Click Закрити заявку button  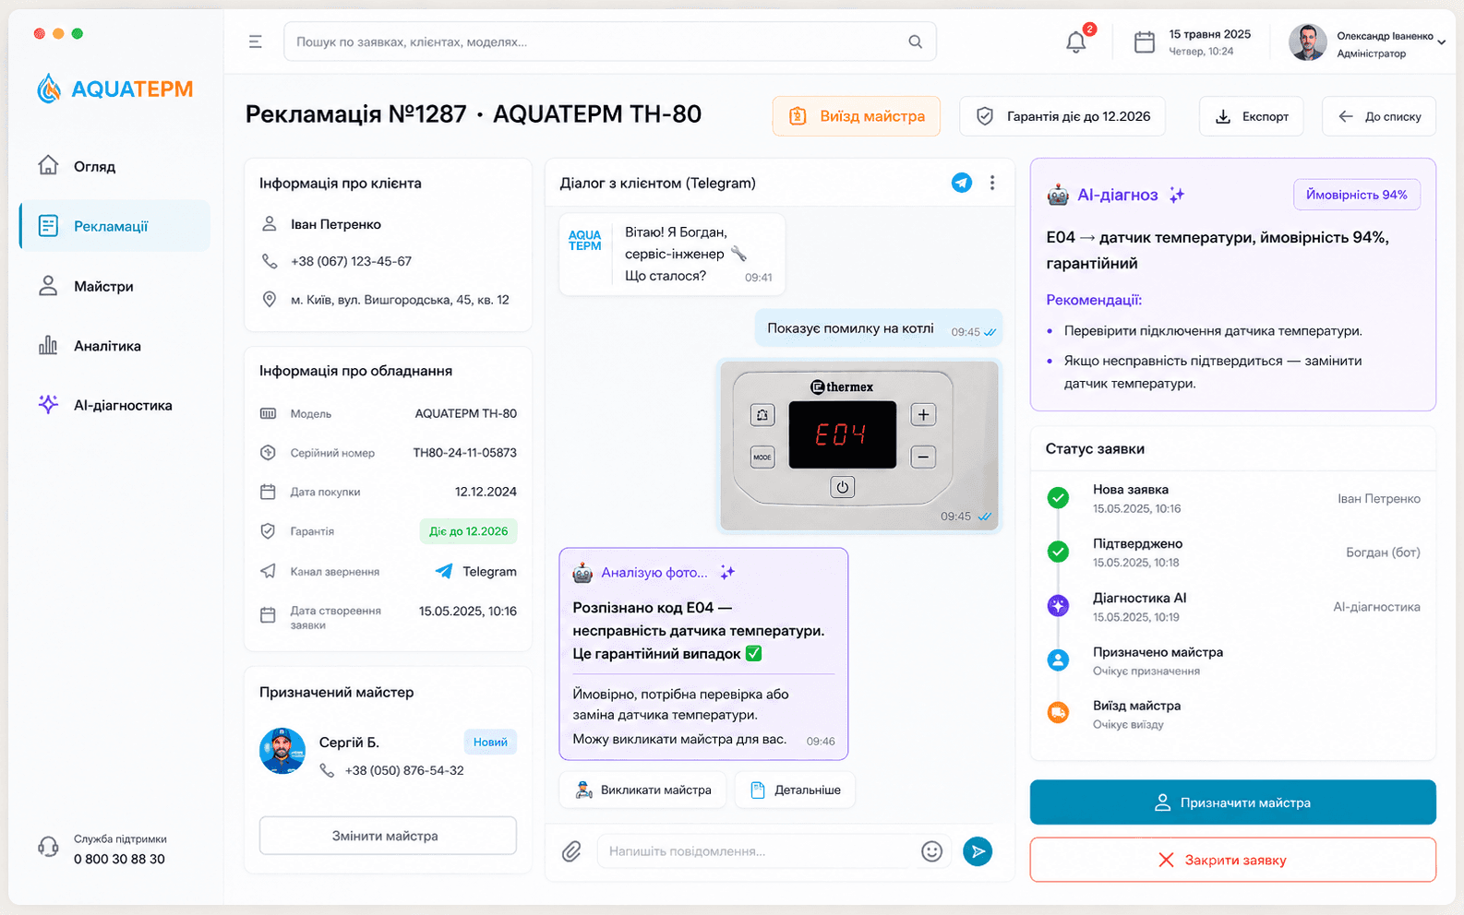[x=1233, y=860]
